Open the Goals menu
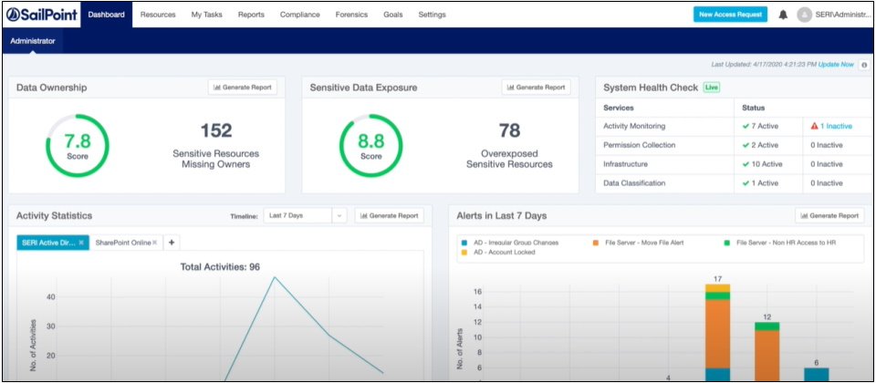 [392, 16]
